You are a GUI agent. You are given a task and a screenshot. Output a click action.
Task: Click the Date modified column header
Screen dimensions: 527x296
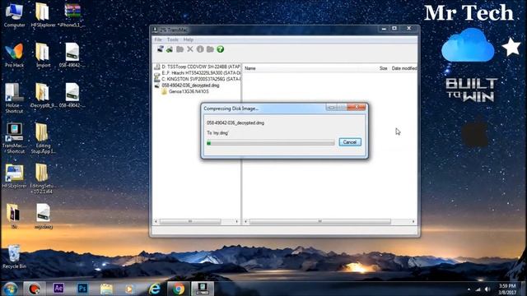click(404, 68)
